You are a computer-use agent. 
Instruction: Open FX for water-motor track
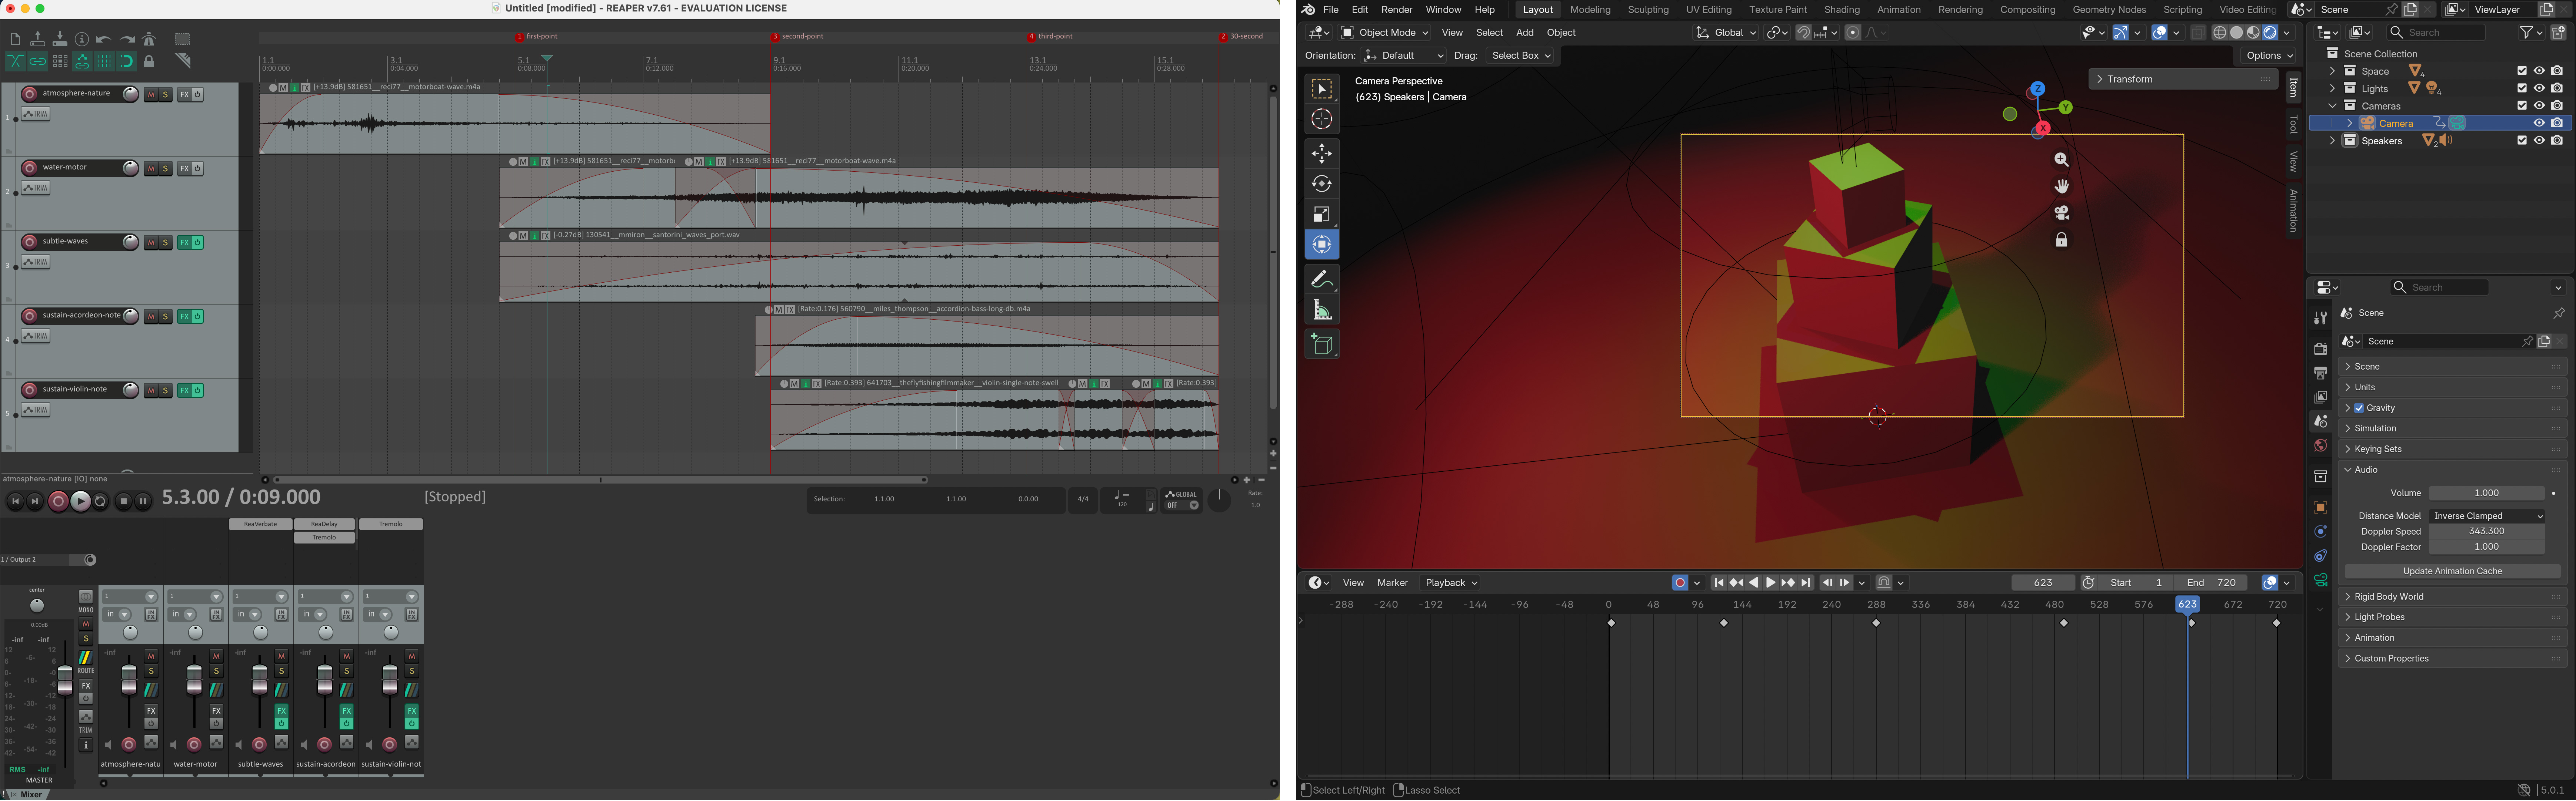tap(184, 169)
